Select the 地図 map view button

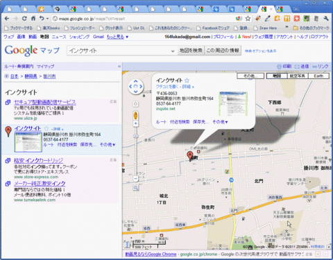tap(277, 76)
